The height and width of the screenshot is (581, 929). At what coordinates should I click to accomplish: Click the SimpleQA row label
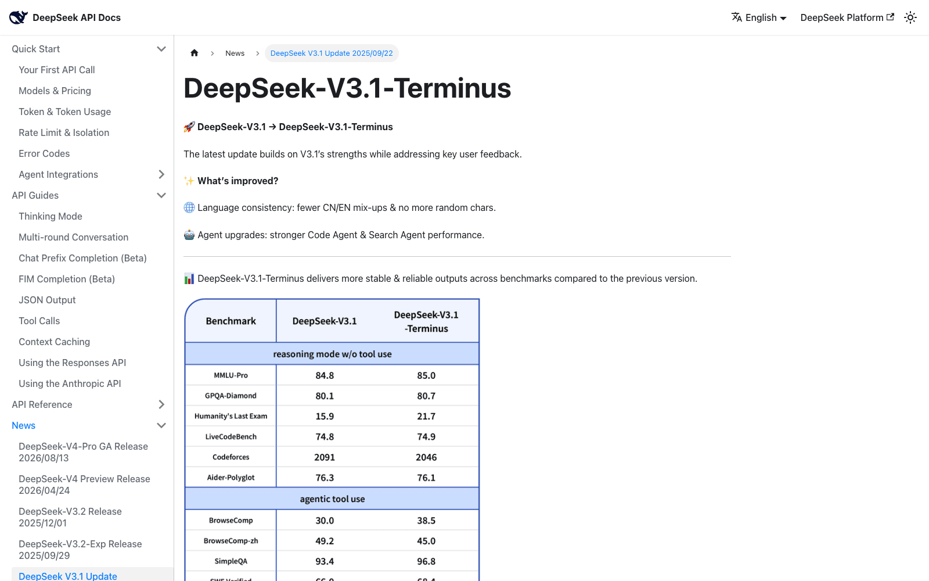click(231, 561)
